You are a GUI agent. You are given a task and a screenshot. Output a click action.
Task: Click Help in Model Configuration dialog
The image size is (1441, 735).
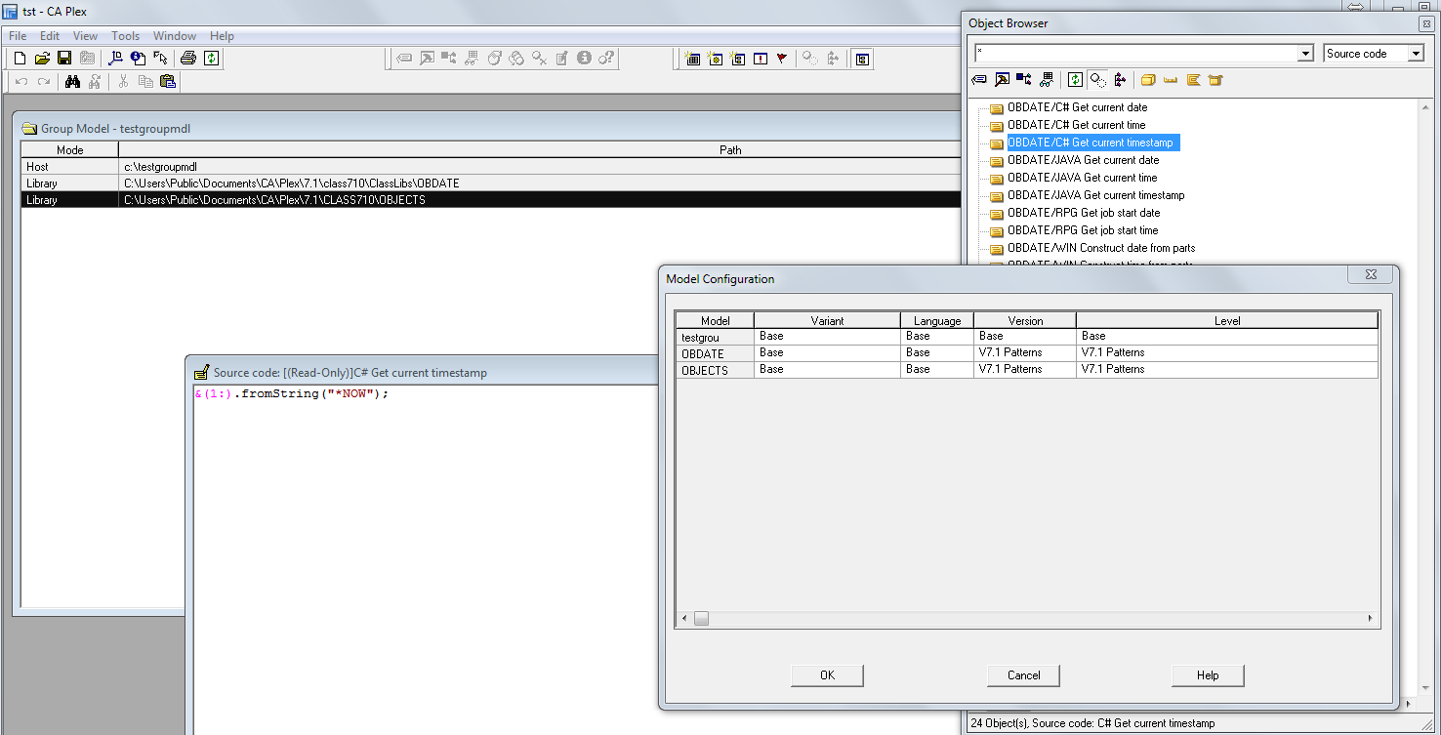pyautogui.click(x=1208, y=675)
